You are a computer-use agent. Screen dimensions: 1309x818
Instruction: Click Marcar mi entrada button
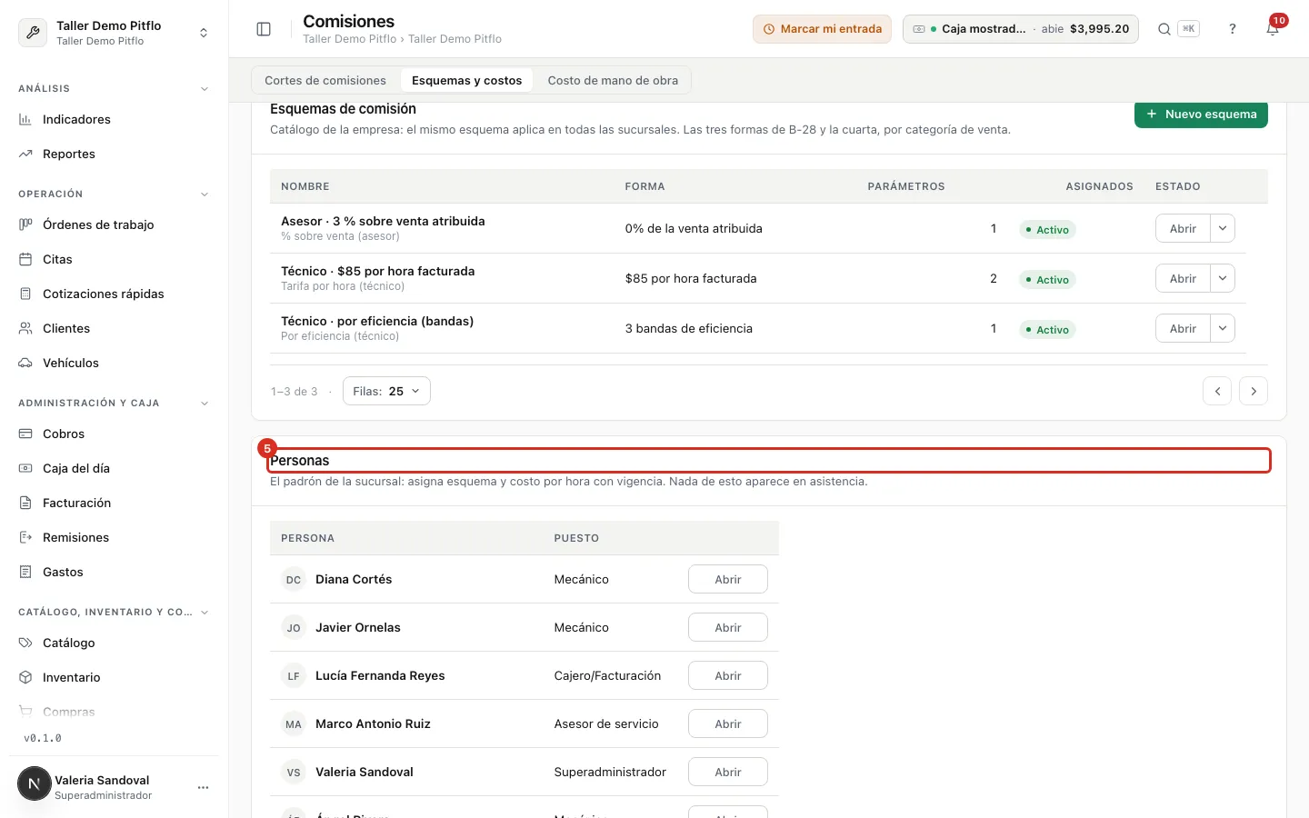click(822, 29)
